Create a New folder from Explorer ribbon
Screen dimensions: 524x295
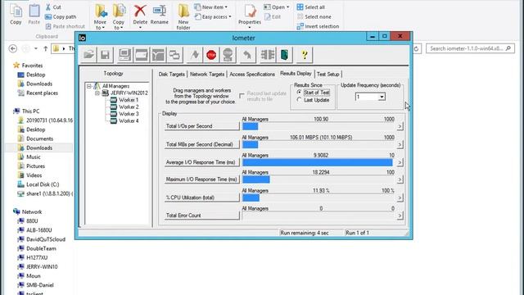[x=183, y=16]
